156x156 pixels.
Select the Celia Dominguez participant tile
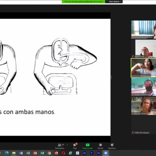(144, 125)
